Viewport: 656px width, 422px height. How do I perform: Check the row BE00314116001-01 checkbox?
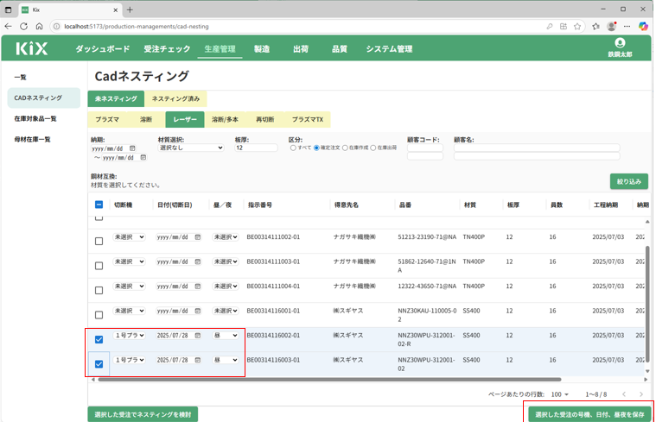(x=99, y=315)
